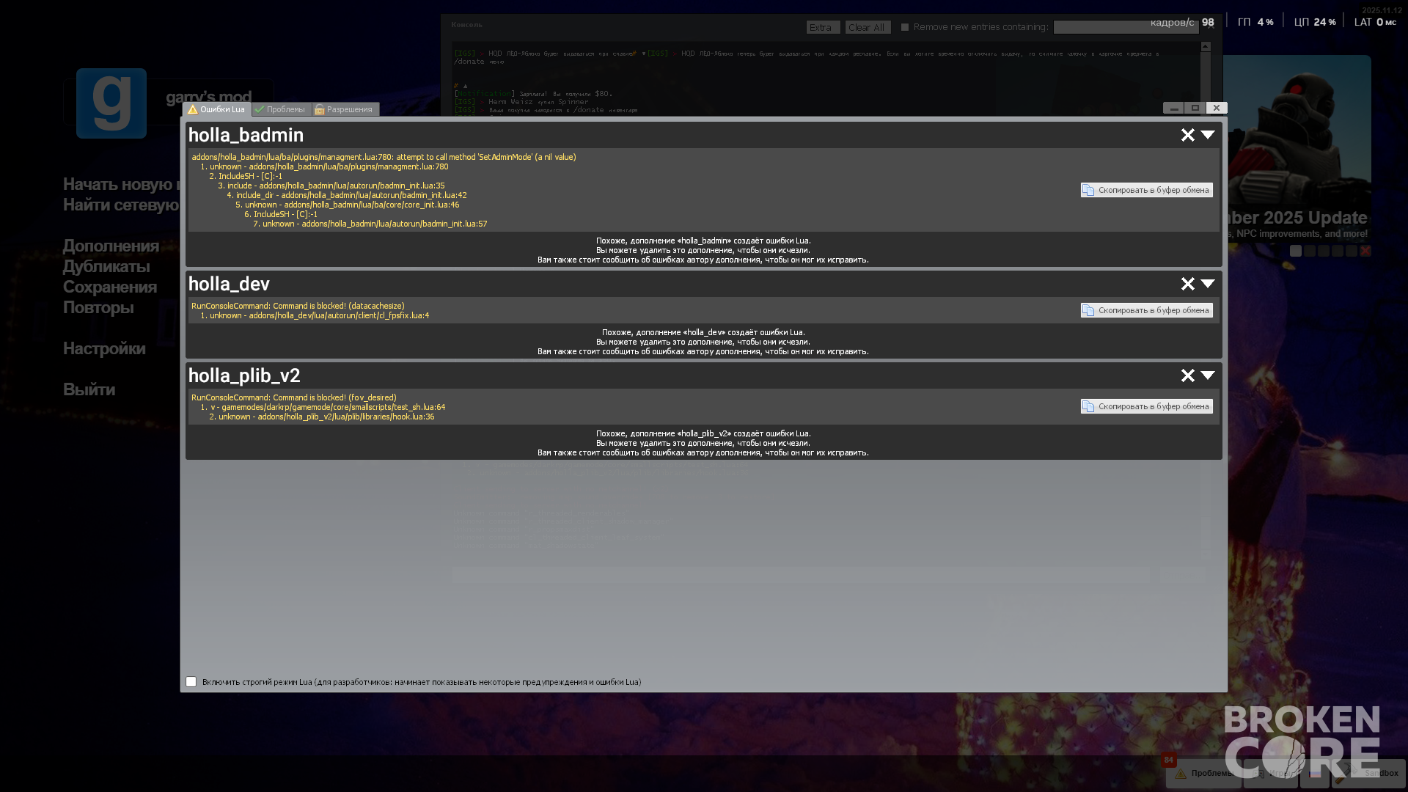Screen dimensions: 1408x792
Task: Collapse the holla_dev section arrow
Action: pyautogui.click(x=1208, y=284)
